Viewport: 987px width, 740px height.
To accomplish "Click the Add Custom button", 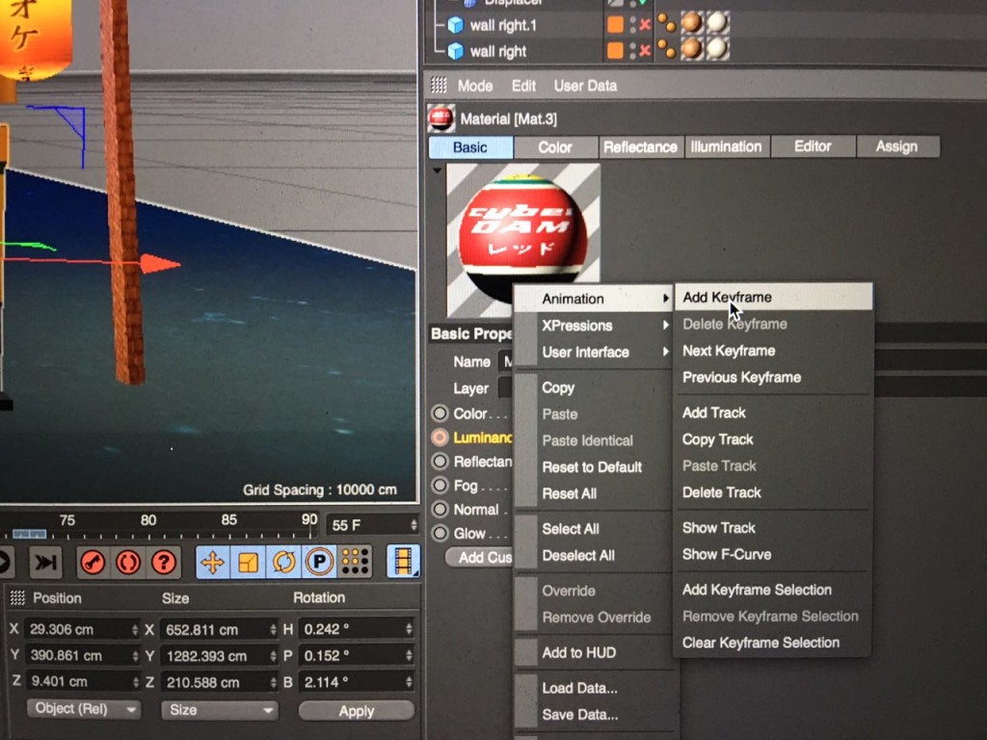I will click(x=481, y=558).
